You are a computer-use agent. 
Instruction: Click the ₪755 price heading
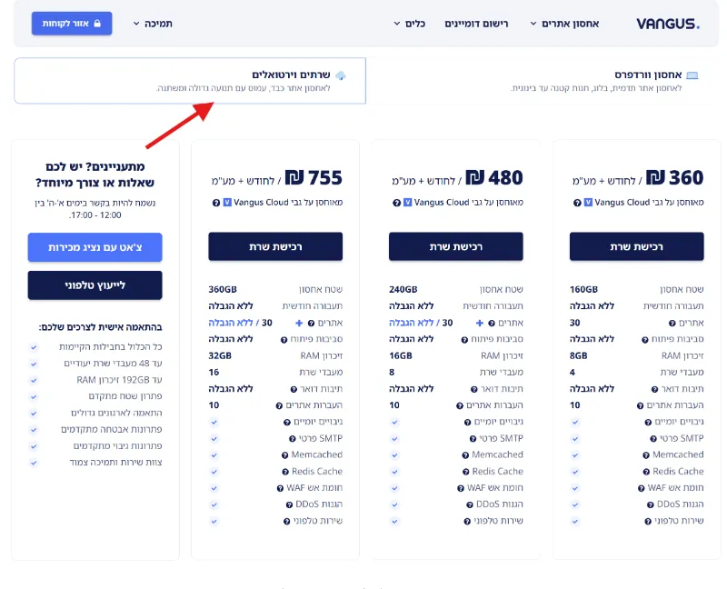(x=314, y=177)
